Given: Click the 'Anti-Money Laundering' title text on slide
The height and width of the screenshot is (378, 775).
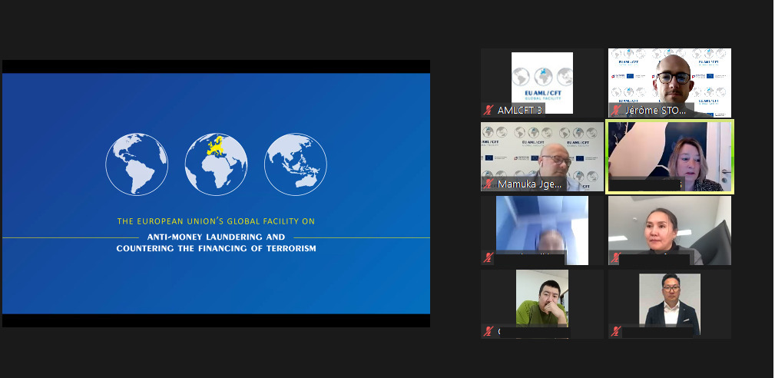Looking at the screenshot, I should point(216,237).
